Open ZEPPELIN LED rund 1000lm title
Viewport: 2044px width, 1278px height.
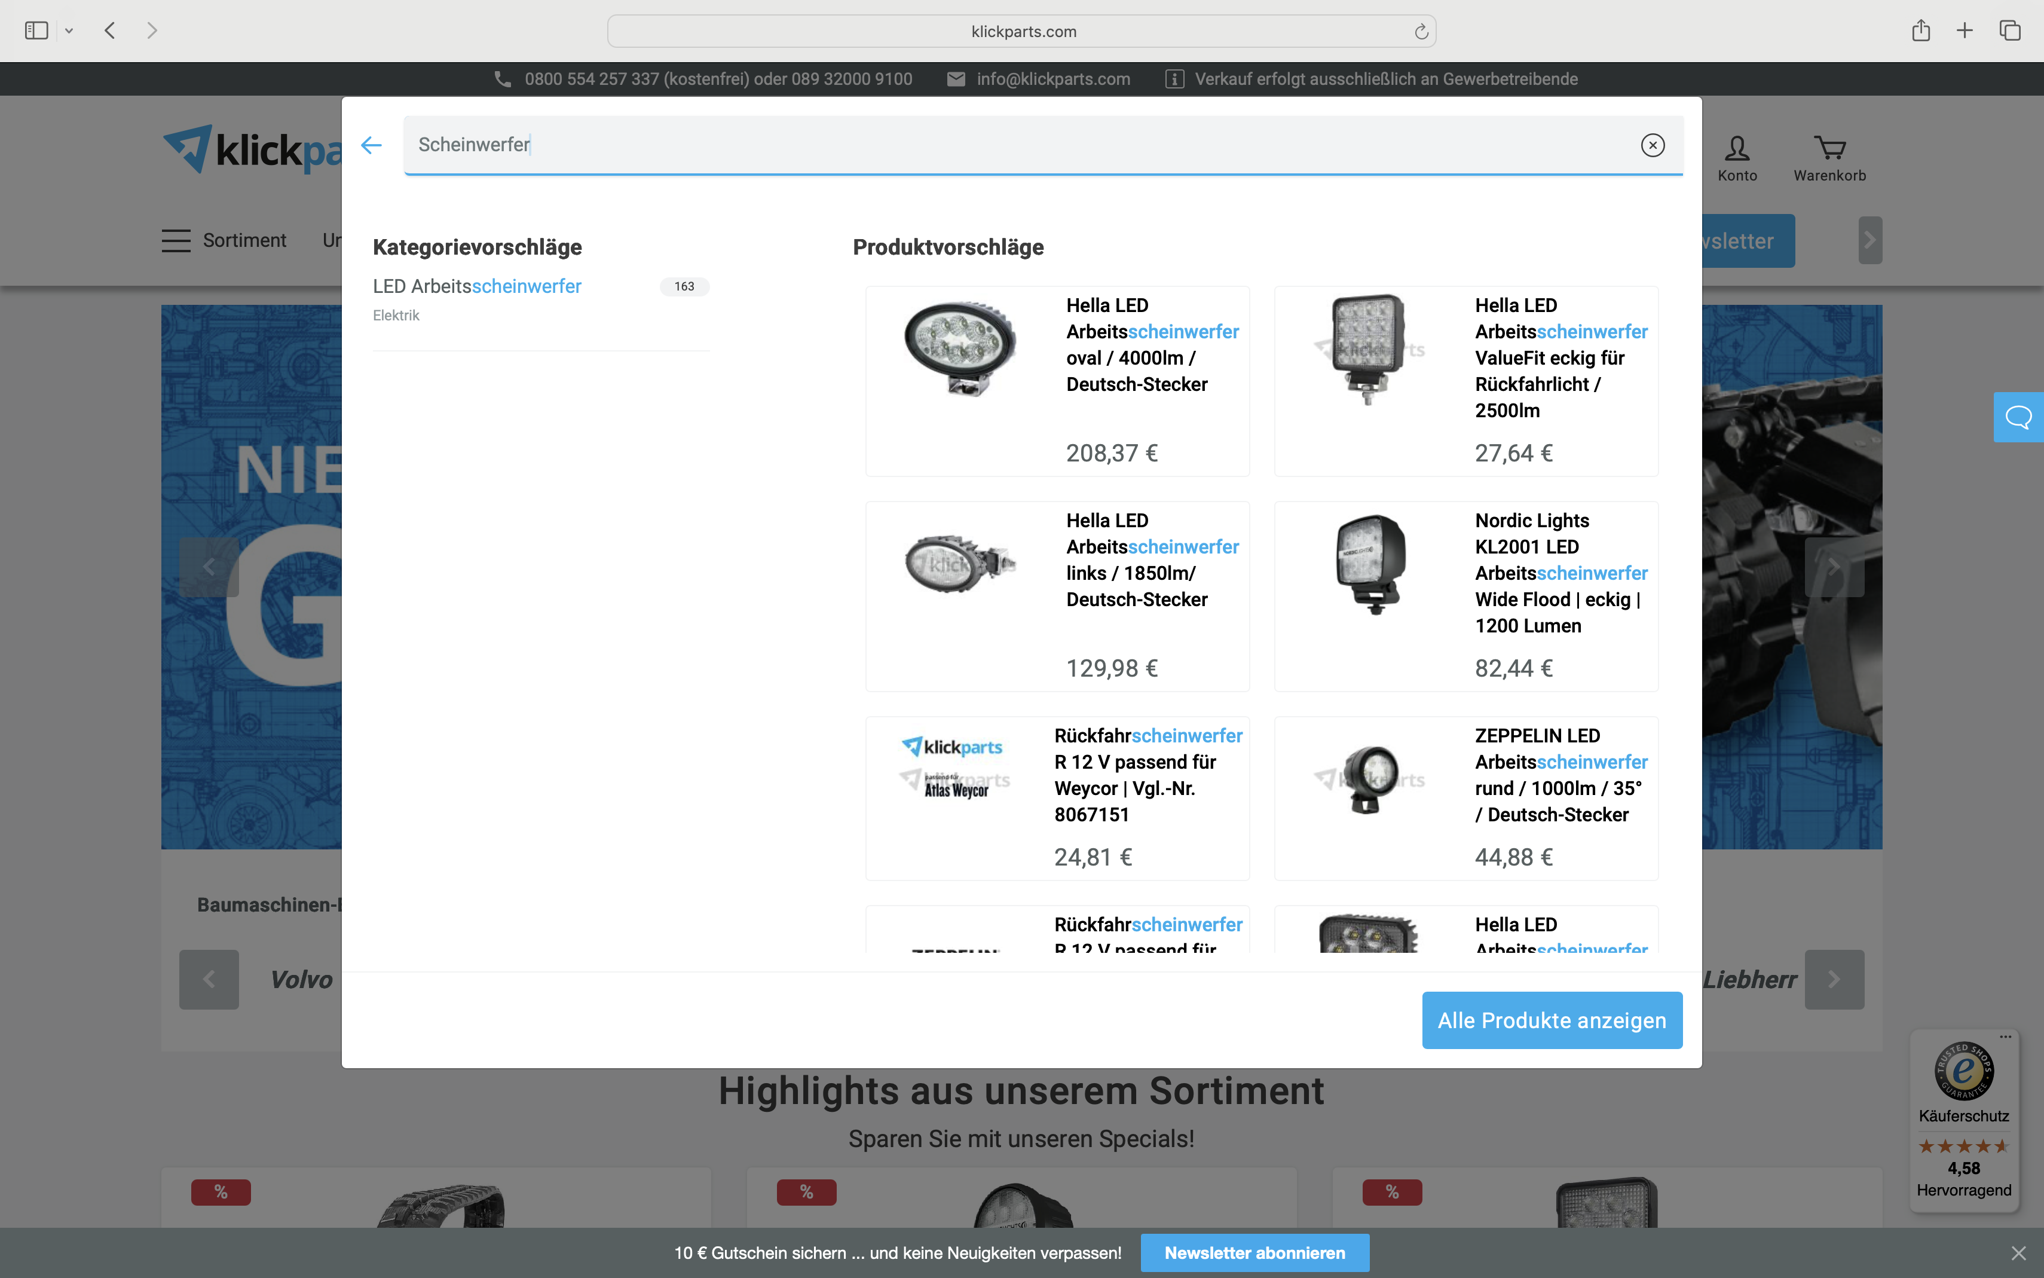tap(1562, 775)
